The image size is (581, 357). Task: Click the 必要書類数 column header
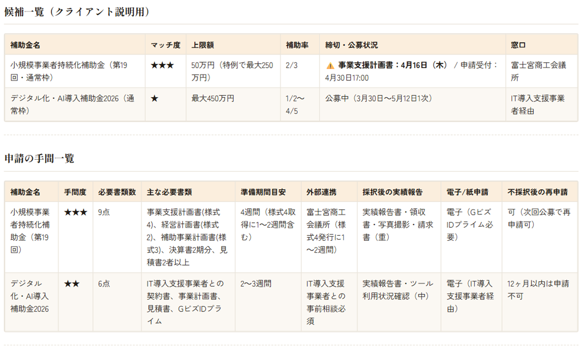tap(117, 192)
